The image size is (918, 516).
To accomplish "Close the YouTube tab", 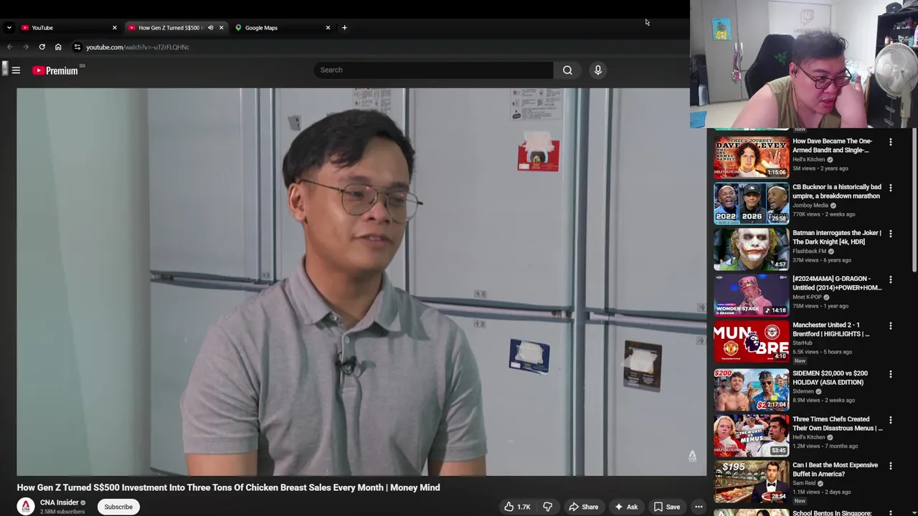I will tap(114, 28).
